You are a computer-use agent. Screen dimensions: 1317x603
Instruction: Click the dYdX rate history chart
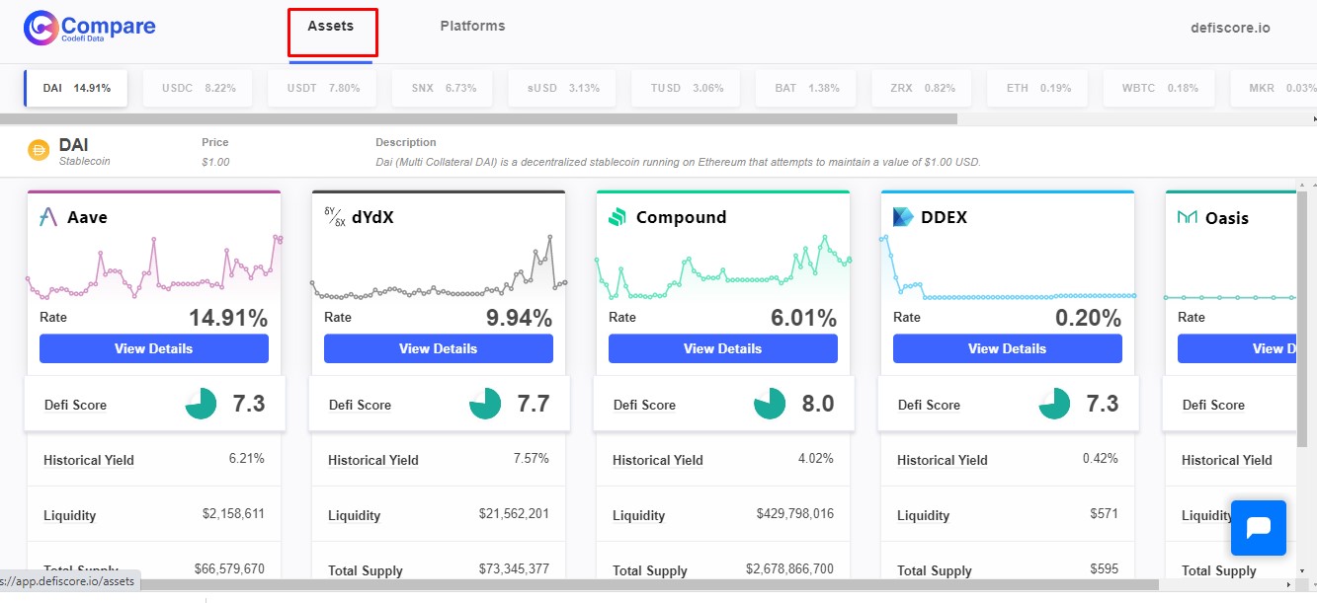click(x=439, y=266)
